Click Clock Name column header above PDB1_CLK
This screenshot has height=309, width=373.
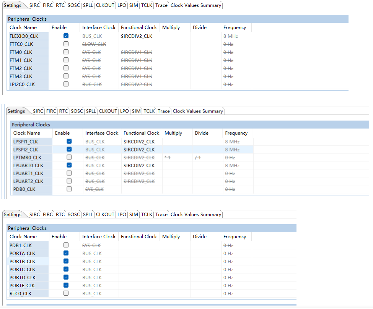click(28, 237)
